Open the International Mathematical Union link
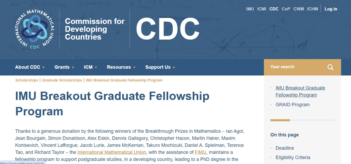This screenshot has width=351, height=164. pos(112,152)
